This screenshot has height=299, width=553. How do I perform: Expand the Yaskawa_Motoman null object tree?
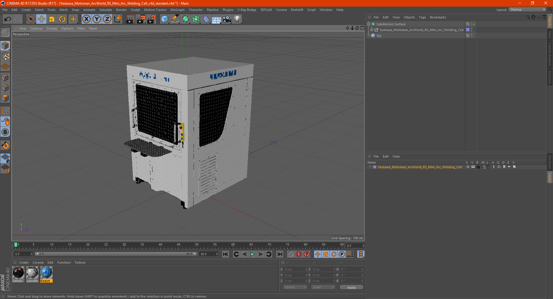click(x=372, y=30)
